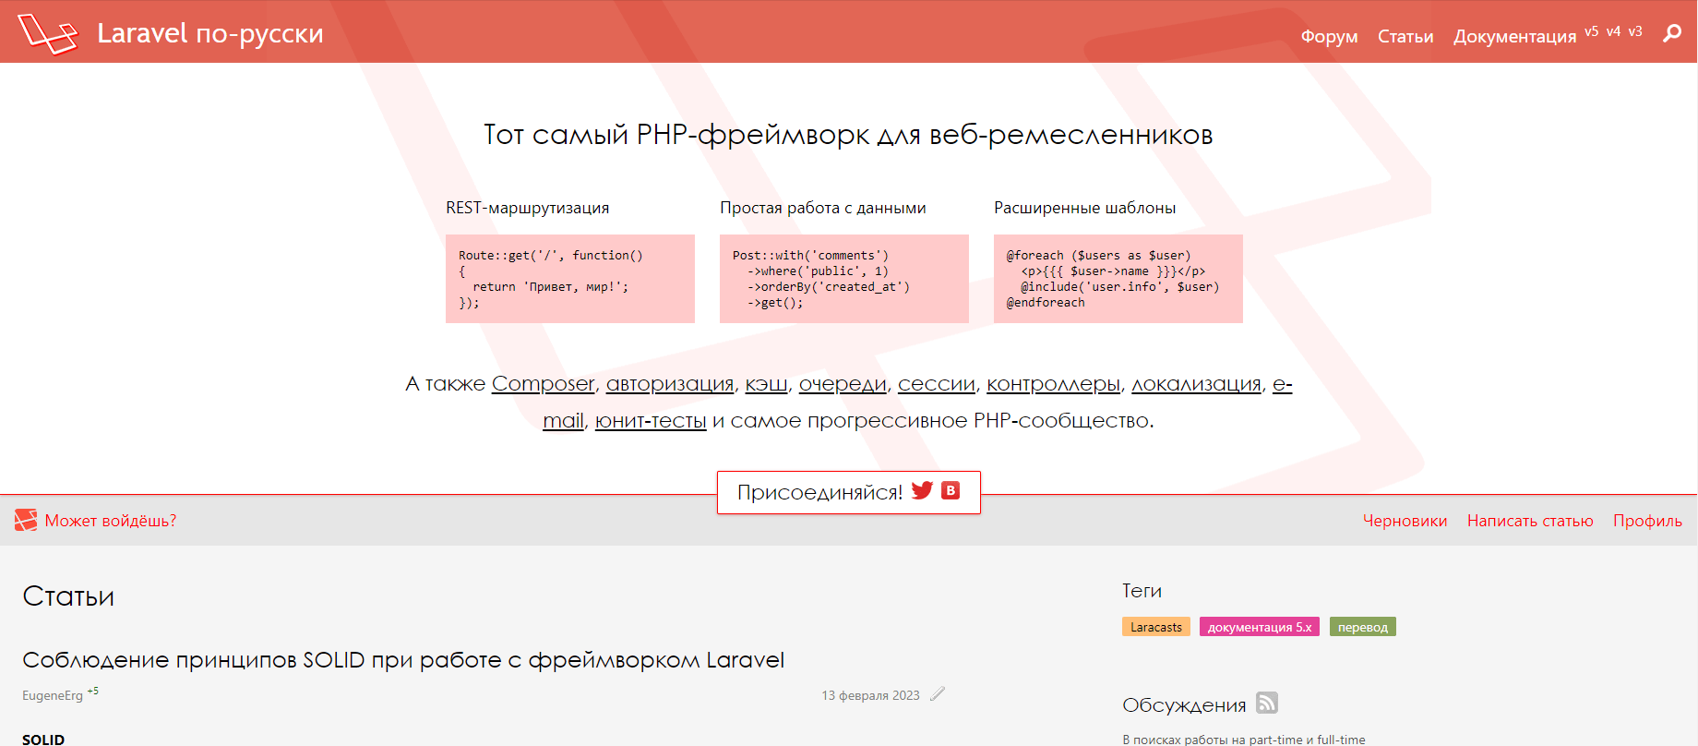Open the Форум menu item
The height and width of the screenshot is (746, 1698).
coord(1329,36)
